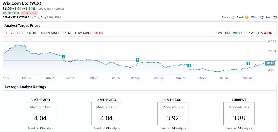This screenshot has height=132, width=278.
Task: Click the orange Alerts warning icon
Action: coord(247,17)
